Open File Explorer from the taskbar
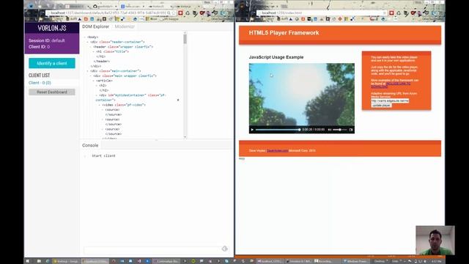The width and height of the screenshot is (469, 264). 39,261
